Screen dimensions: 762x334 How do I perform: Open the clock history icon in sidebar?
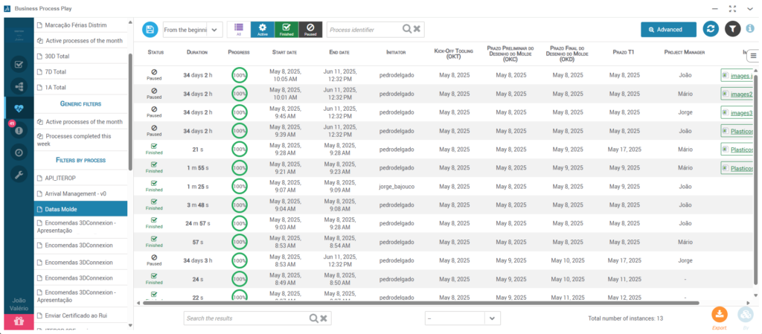click(x=19, y=152)
